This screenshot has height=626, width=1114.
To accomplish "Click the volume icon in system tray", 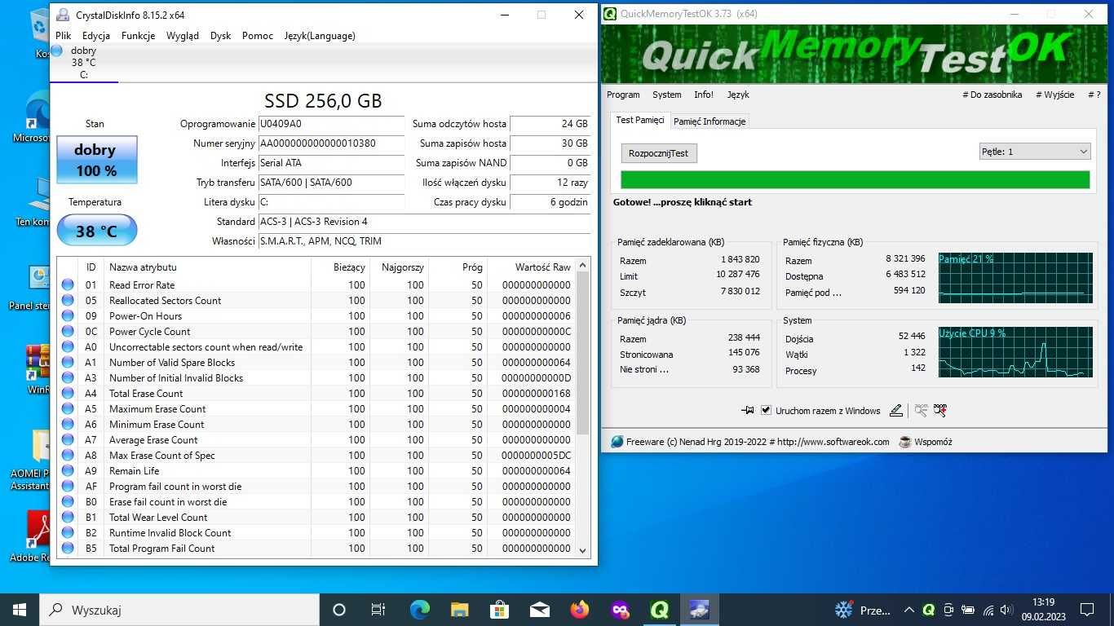I will click(1006, 610).
